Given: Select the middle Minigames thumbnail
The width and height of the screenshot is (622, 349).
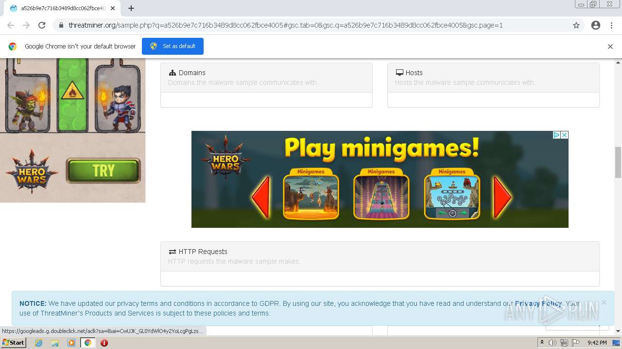Looking at the screenshot, I should pyautogui.click(x=381, y=194).
